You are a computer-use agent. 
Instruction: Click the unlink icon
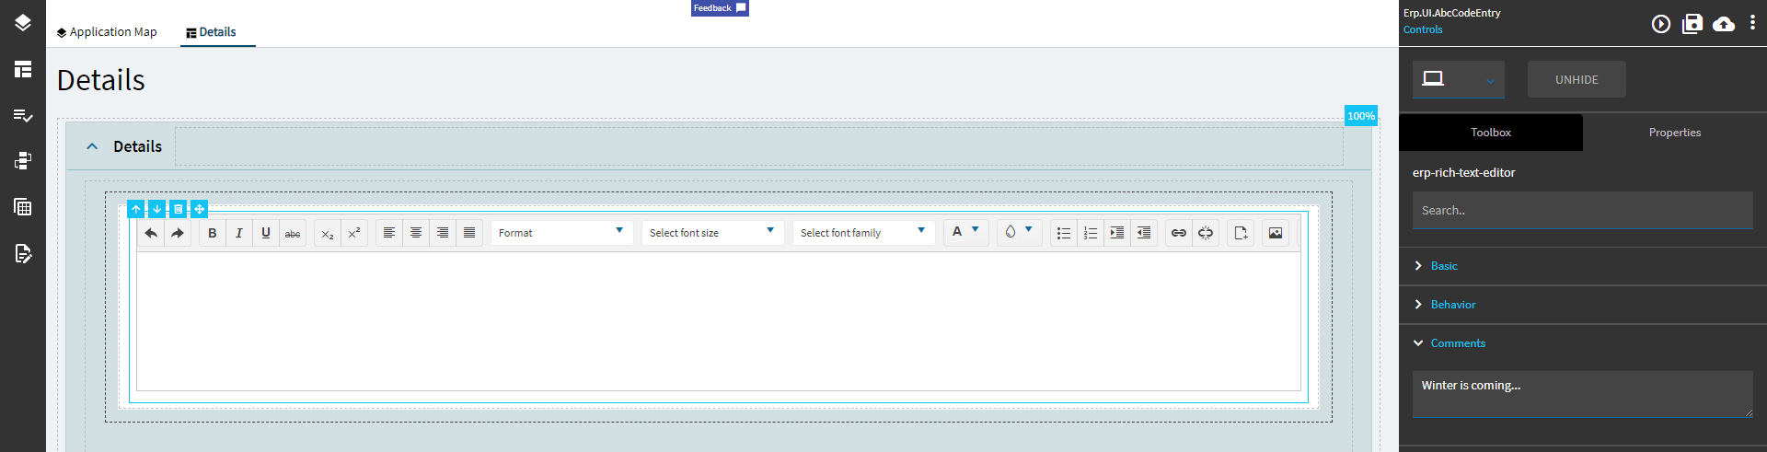pos(1206,233)
